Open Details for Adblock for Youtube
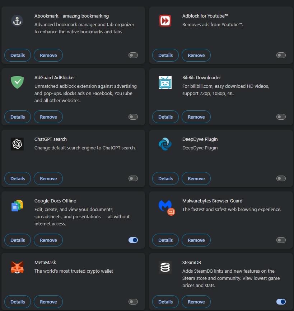The width and height of the screenshot is (294, 311). (165, 55)
